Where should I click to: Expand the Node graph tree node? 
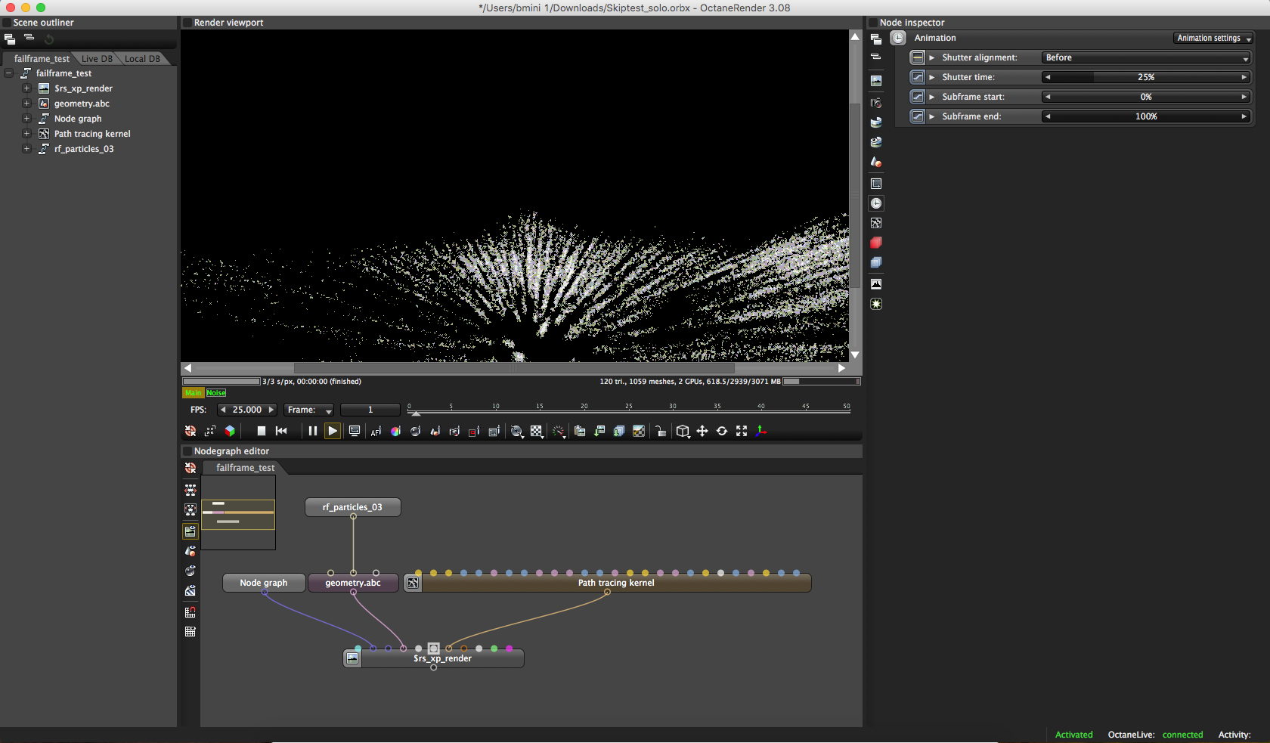click(26, 119)
